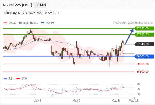Screen dimensions: 155x105
Task: Click the RSI legend label
Action: point(11,79)
